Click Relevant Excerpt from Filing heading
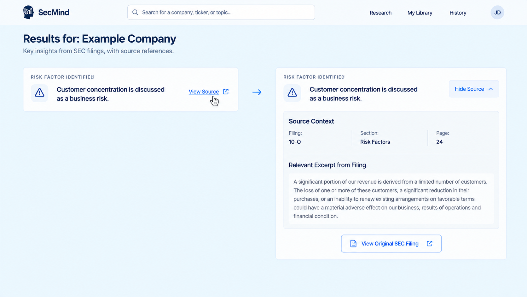This screenshot has height=297, width=527. [327, 165]
